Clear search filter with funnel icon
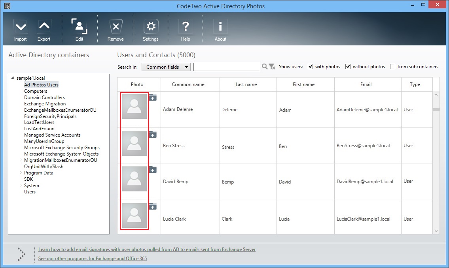The height and width of the screenshot is (268, 449). 272,67
